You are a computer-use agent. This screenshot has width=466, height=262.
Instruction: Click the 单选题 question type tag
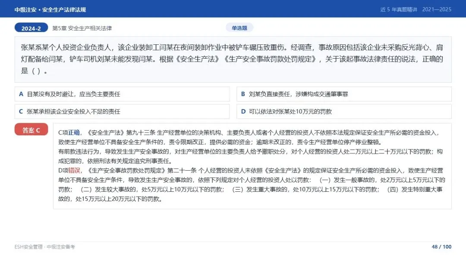click(x=239, y=28)
